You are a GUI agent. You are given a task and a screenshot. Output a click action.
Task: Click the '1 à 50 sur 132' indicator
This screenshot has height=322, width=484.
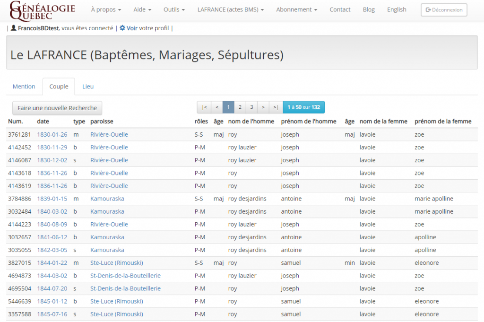[x=304, y=107]
